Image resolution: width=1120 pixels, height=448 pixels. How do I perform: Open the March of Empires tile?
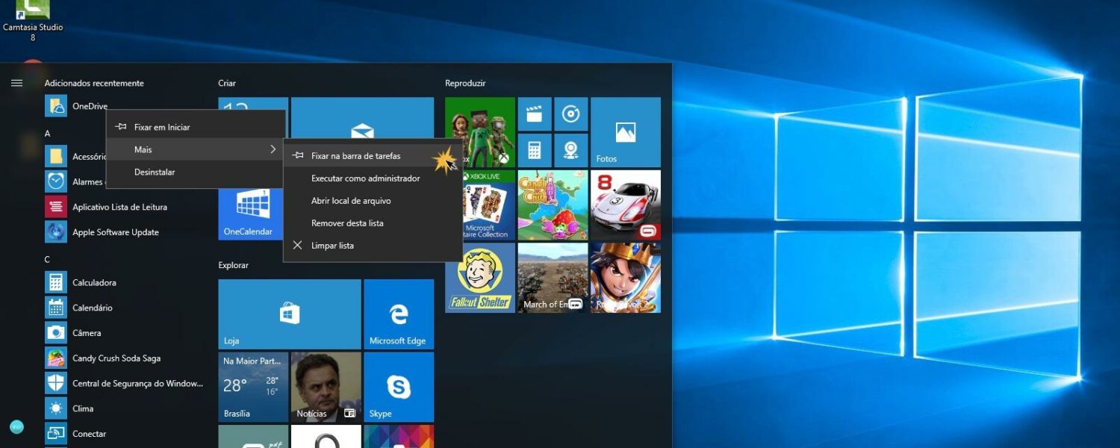553,278
